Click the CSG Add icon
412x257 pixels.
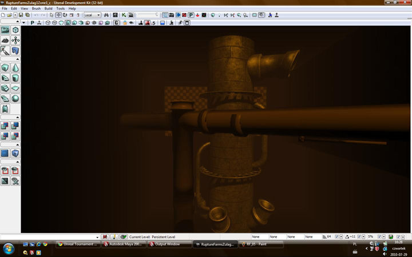(5, 126)
